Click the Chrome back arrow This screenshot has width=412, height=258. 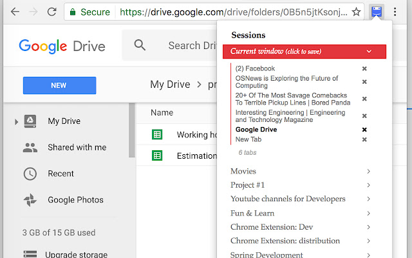tap(15, 12)
